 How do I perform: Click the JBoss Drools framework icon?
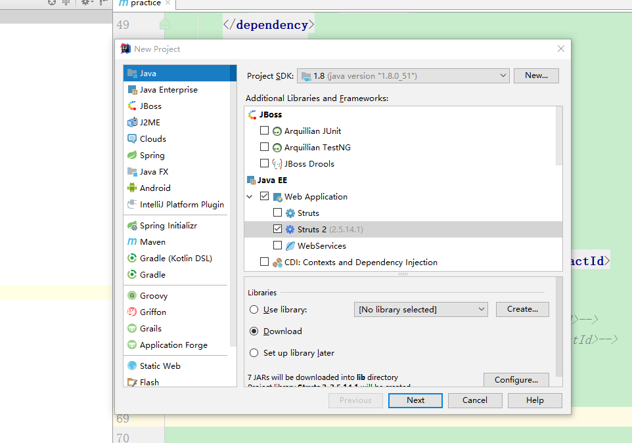tap(277, 164)
